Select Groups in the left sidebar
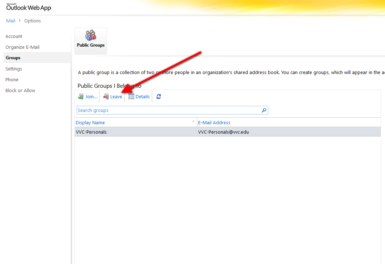Image resolution: width=385 pixels, height=264 pixels. [x=13, y=58]
